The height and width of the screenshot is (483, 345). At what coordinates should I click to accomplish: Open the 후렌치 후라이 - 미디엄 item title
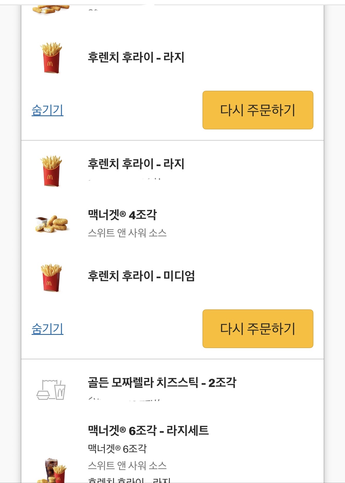[141, 276]
